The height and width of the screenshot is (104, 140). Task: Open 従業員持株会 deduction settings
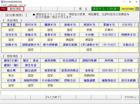[x=70, y=70]
